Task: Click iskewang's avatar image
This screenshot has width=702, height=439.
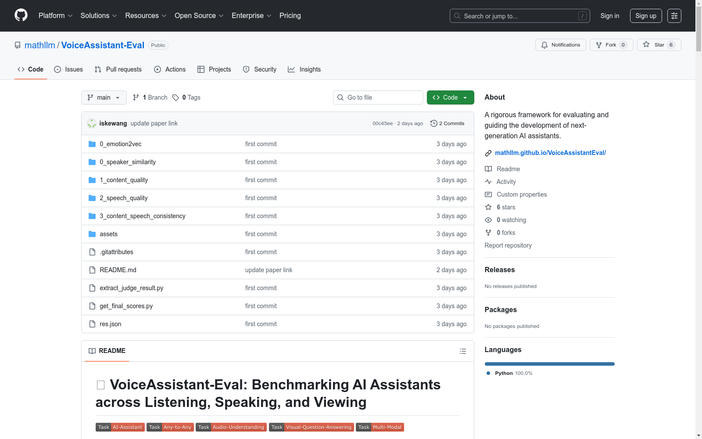Action: 92,123
